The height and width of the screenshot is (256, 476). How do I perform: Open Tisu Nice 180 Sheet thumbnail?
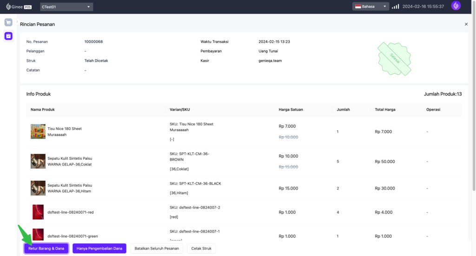coord(38,131)
